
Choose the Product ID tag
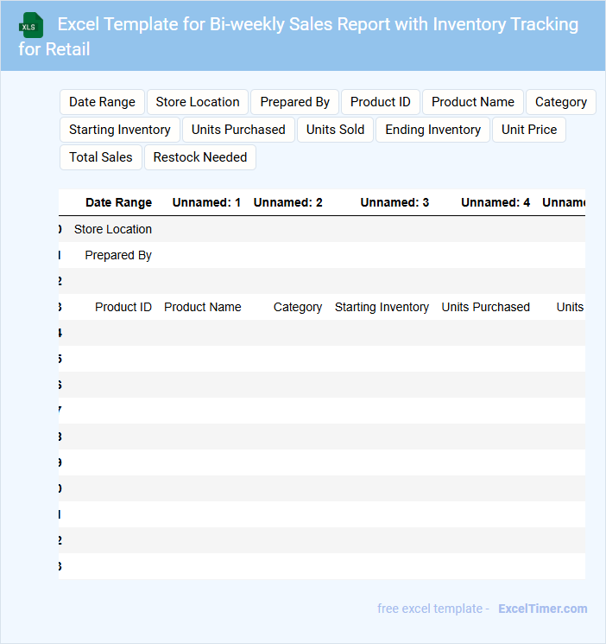tap(380, 102)
